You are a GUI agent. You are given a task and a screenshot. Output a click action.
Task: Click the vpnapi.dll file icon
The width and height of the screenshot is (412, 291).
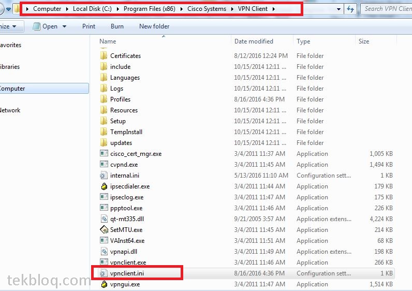coord(104,251)
